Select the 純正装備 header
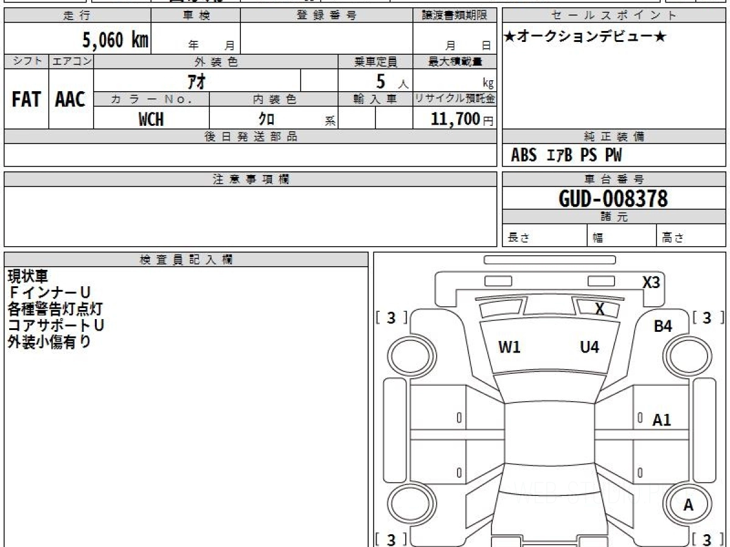 coord(614,137)
